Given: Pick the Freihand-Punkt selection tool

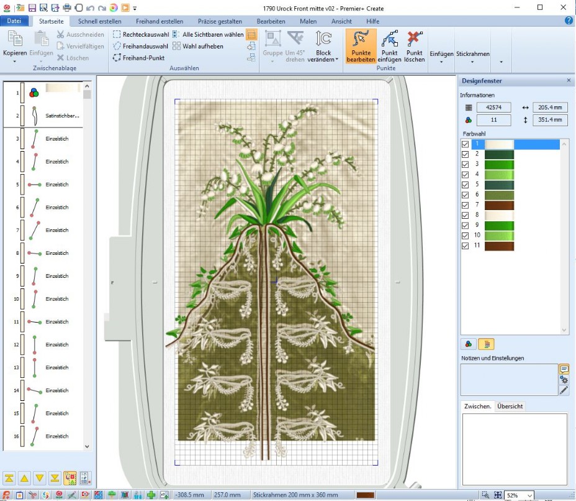Looking at the screenshot, I should [x=138, y=57].
